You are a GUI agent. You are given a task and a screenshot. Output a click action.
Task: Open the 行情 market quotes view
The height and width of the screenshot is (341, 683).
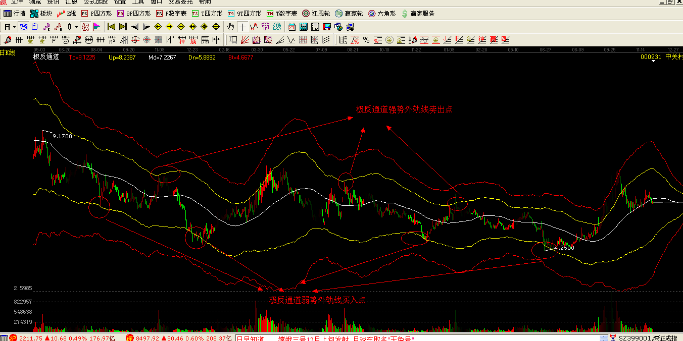[14, 14]
